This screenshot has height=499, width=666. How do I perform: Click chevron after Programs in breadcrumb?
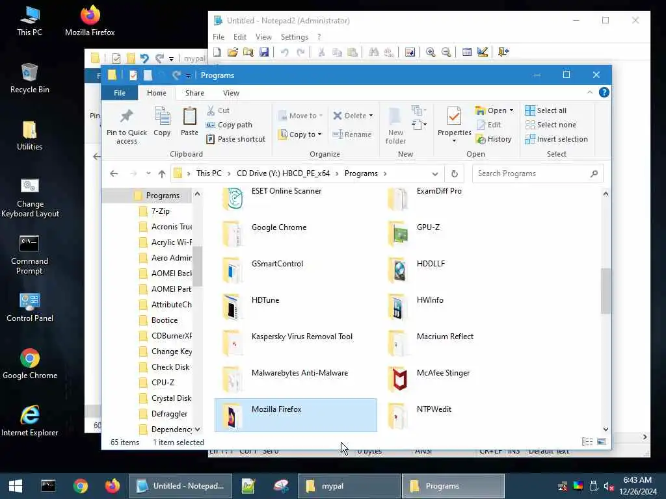[385, 173]
